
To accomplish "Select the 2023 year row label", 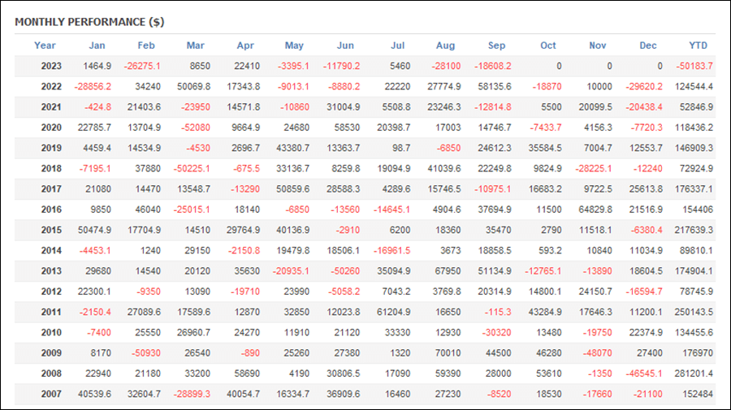I will click(x=51, y=66).
